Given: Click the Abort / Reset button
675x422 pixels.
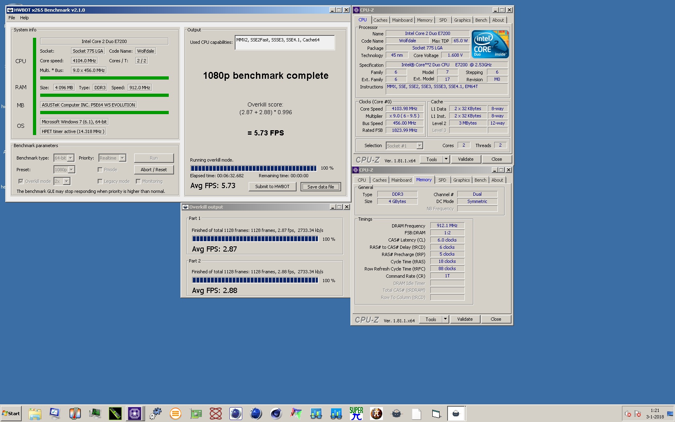Looking at the screenshot, I should click(x=154, y=170).
